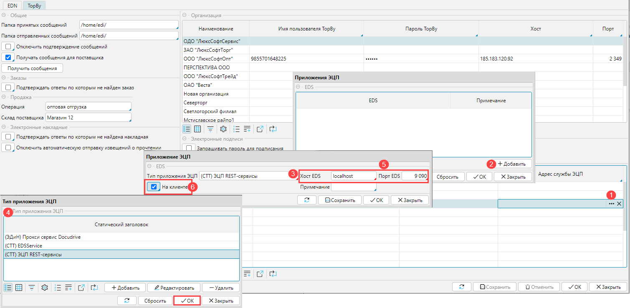Collapse the Общие section
Viewport: 630px width, 308px height.
[3, 15]
